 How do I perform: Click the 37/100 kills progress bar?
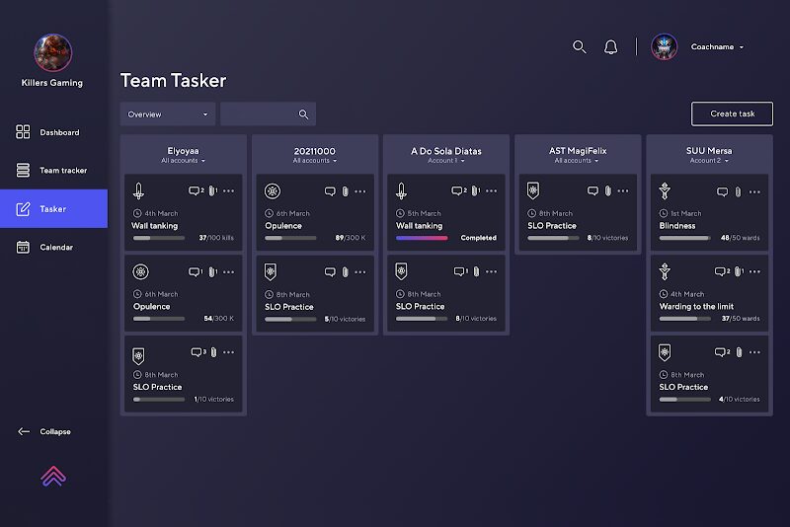point(159,238)
